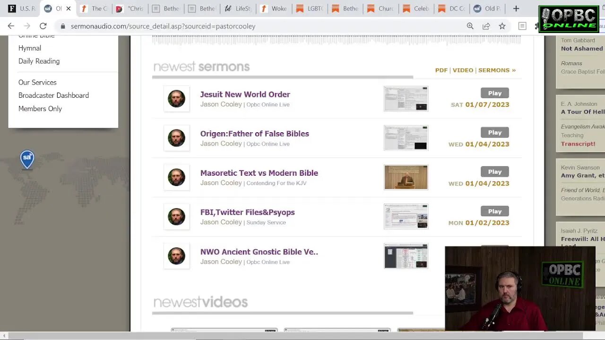
Task: Switch to the Old P tab
Action: tap(488, 8)
